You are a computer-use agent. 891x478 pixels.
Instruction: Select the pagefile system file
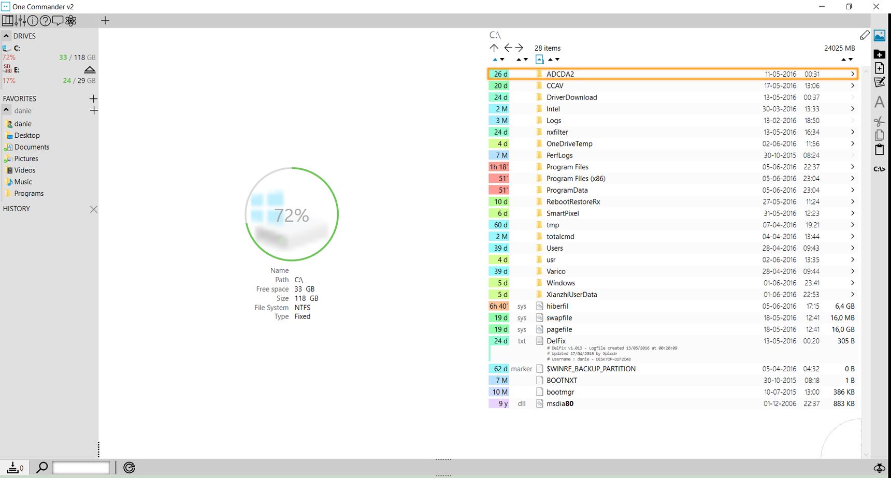pos(672,329)
